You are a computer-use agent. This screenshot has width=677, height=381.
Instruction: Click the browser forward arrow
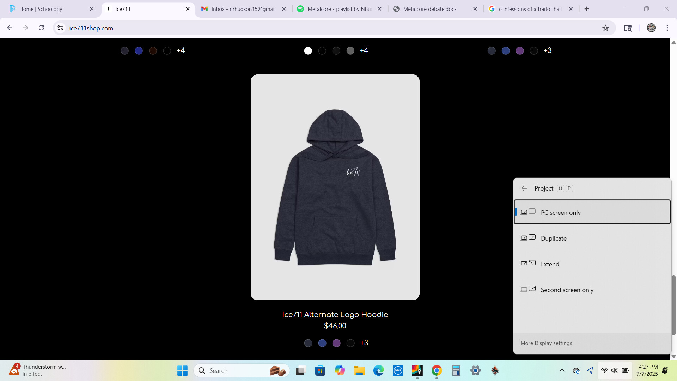(25, 28)
